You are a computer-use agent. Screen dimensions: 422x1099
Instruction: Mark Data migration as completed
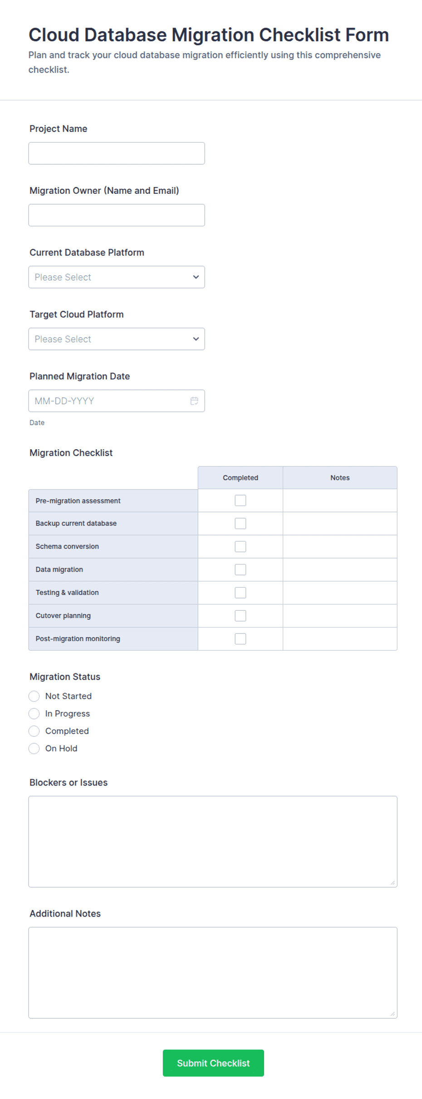240,569
